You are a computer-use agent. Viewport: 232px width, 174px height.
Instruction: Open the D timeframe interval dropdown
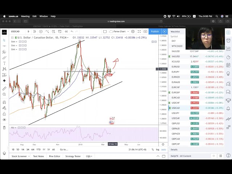tap(28, 32)
